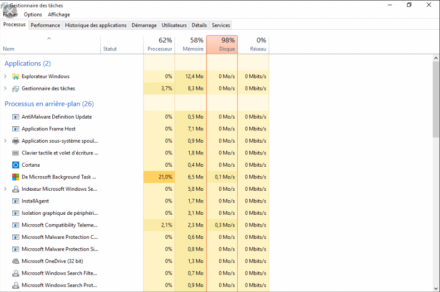
Task: Select the Cortana process name
Action: (x=31, y=165)
